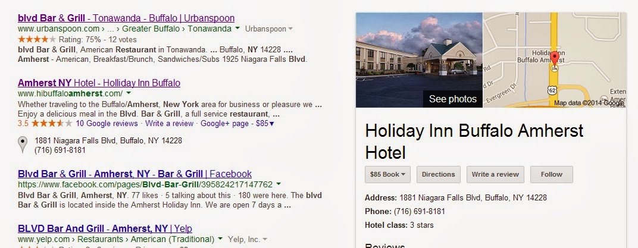Expand green arrow beside hibuffaloamherst.com URL
Image resolution: width=638 pixels, height=248 pixels.
pos(129,93)
